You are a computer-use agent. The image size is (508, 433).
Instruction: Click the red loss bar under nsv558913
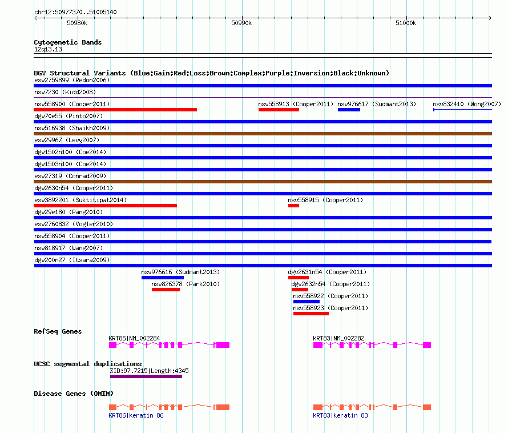[279, 110]
